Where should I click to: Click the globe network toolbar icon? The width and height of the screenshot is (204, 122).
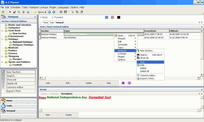coord(73,12)
